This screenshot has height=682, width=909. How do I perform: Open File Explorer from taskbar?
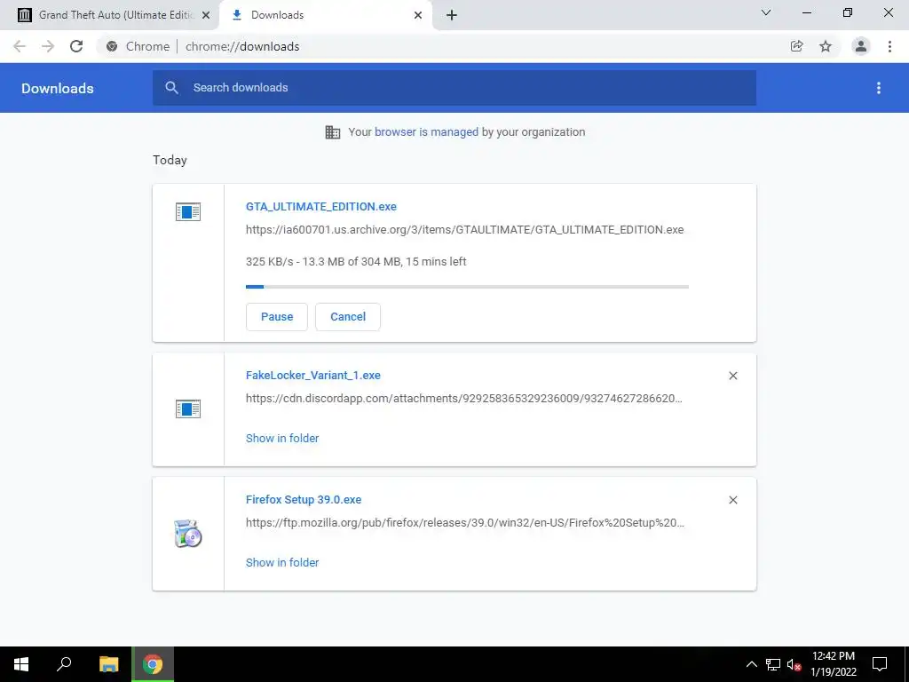coord(108,664)
